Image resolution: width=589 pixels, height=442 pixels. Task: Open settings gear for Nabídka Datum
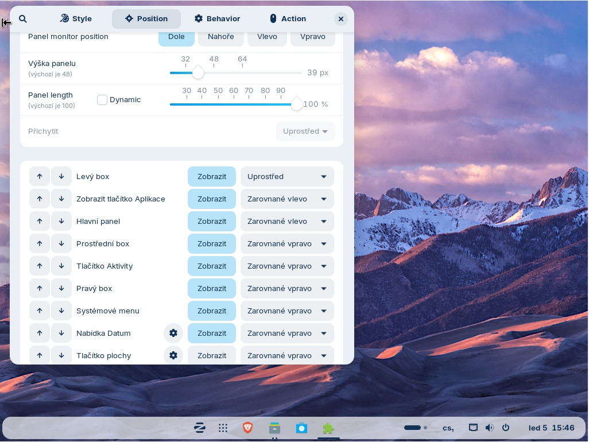pyautogui.click(x=173, y=333)
